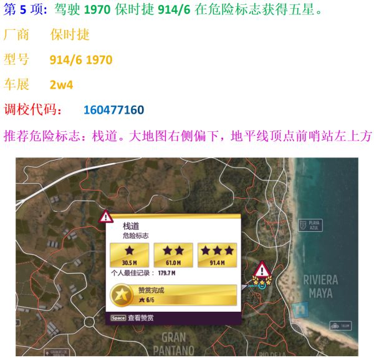Click the three-star 91.4 M threshold box
Screen dimensions: 374x358
click(x=218, y=255)
